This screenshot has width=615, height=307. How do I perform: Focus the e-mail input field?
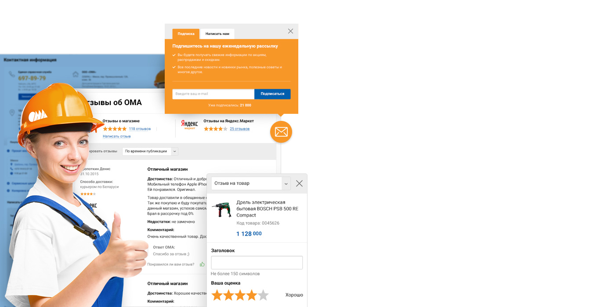pyautogui.click(x=213, y=94)
